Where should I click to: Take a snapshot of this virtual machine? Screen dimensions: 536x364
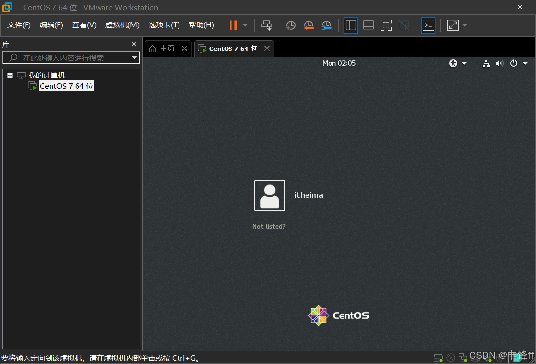pos(291,25)
